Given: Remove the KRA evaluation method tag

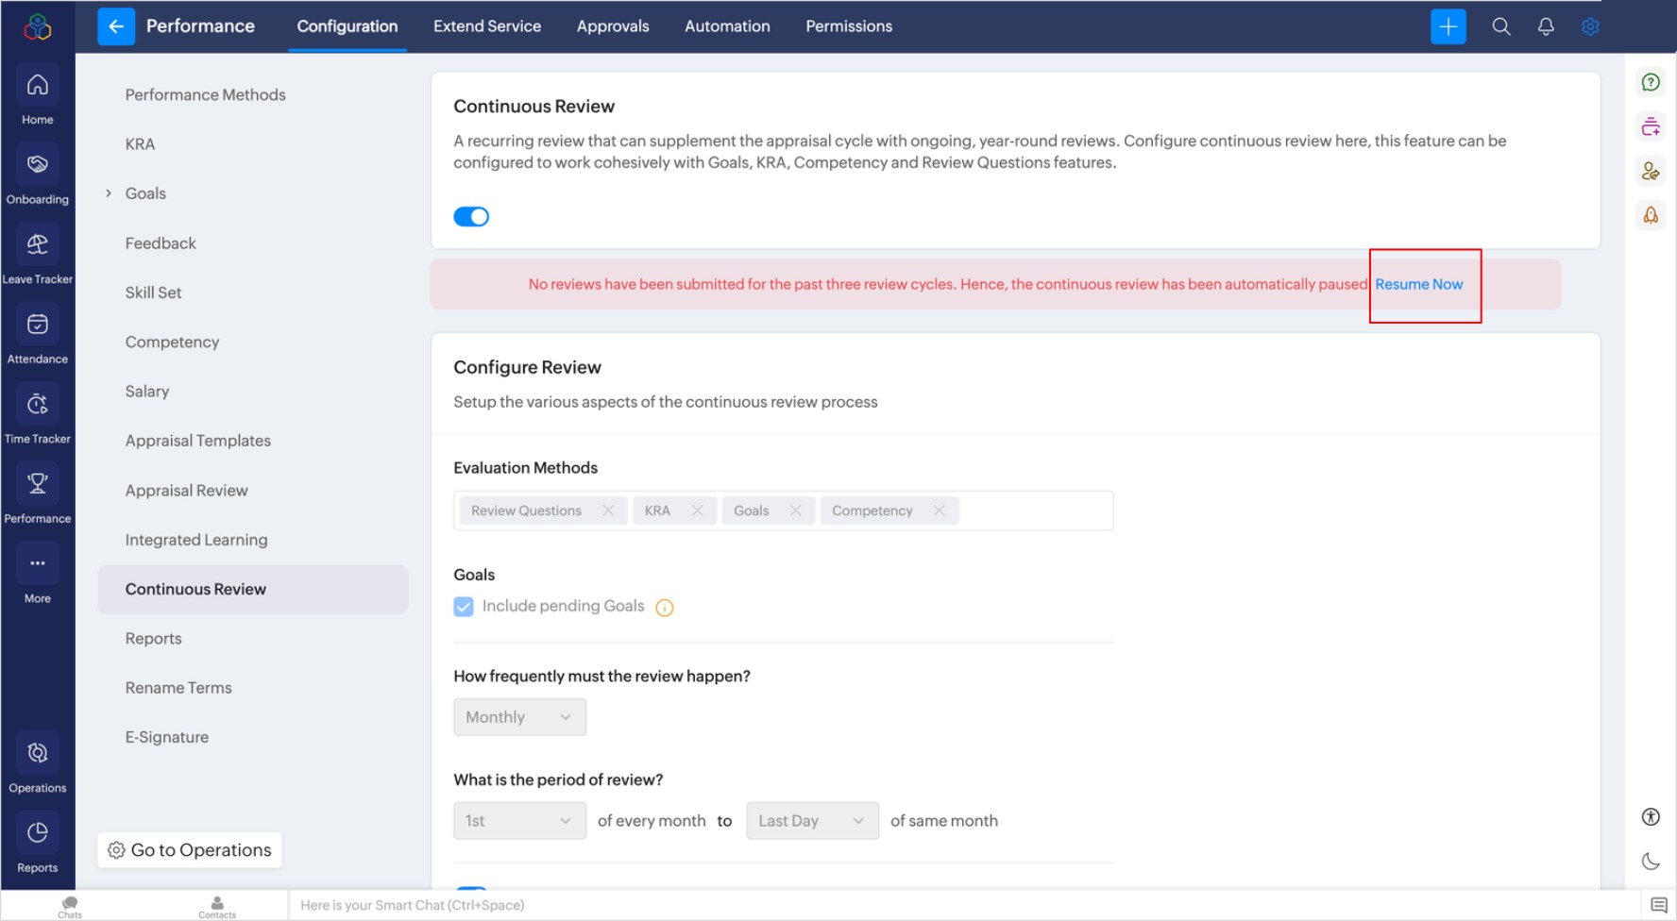Looking at the screenshot, I should click(697, 511).
